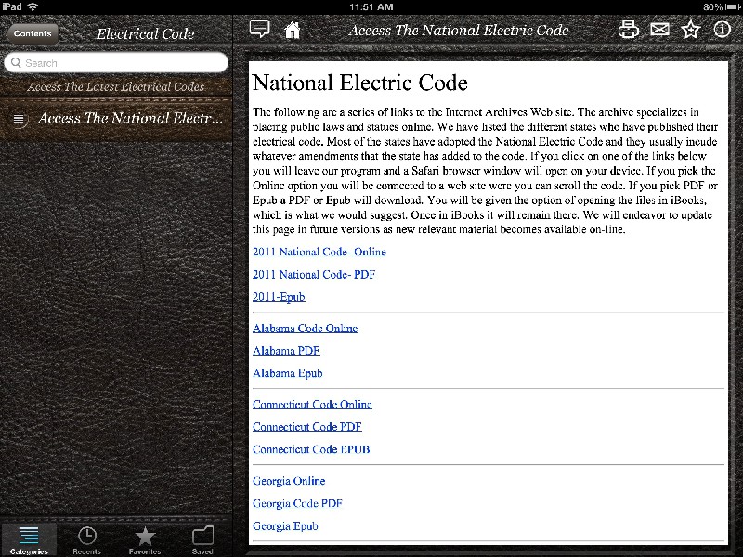Select Access The National Electr... list row

[116, 118]
